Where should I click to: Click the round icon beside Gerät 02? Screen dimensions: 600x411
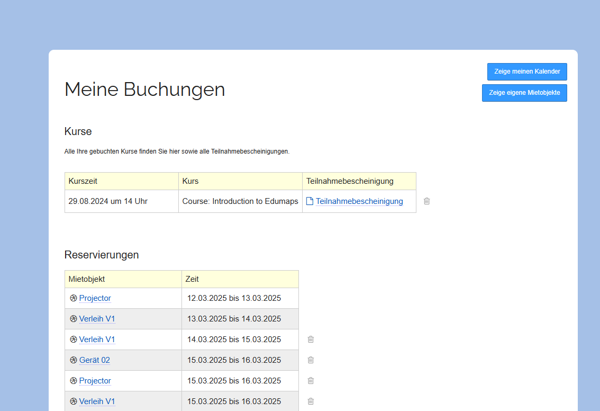tap(74, 360)
